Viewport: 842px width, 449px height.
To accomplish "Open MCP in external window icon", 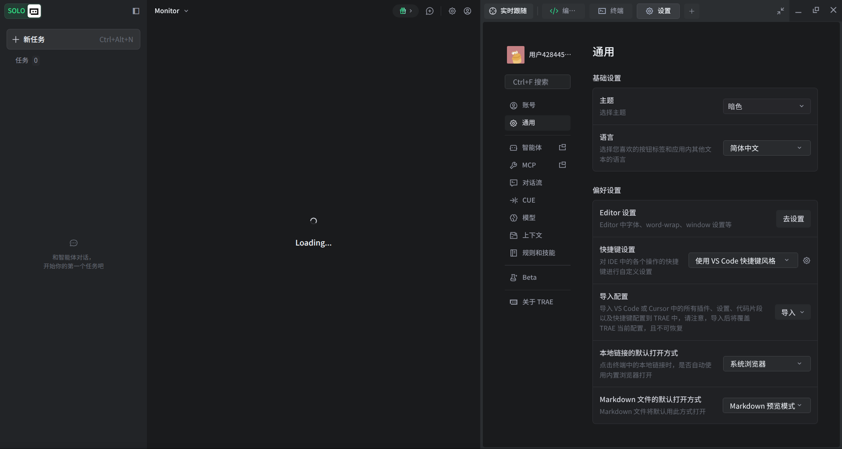I will click(563, 165).
